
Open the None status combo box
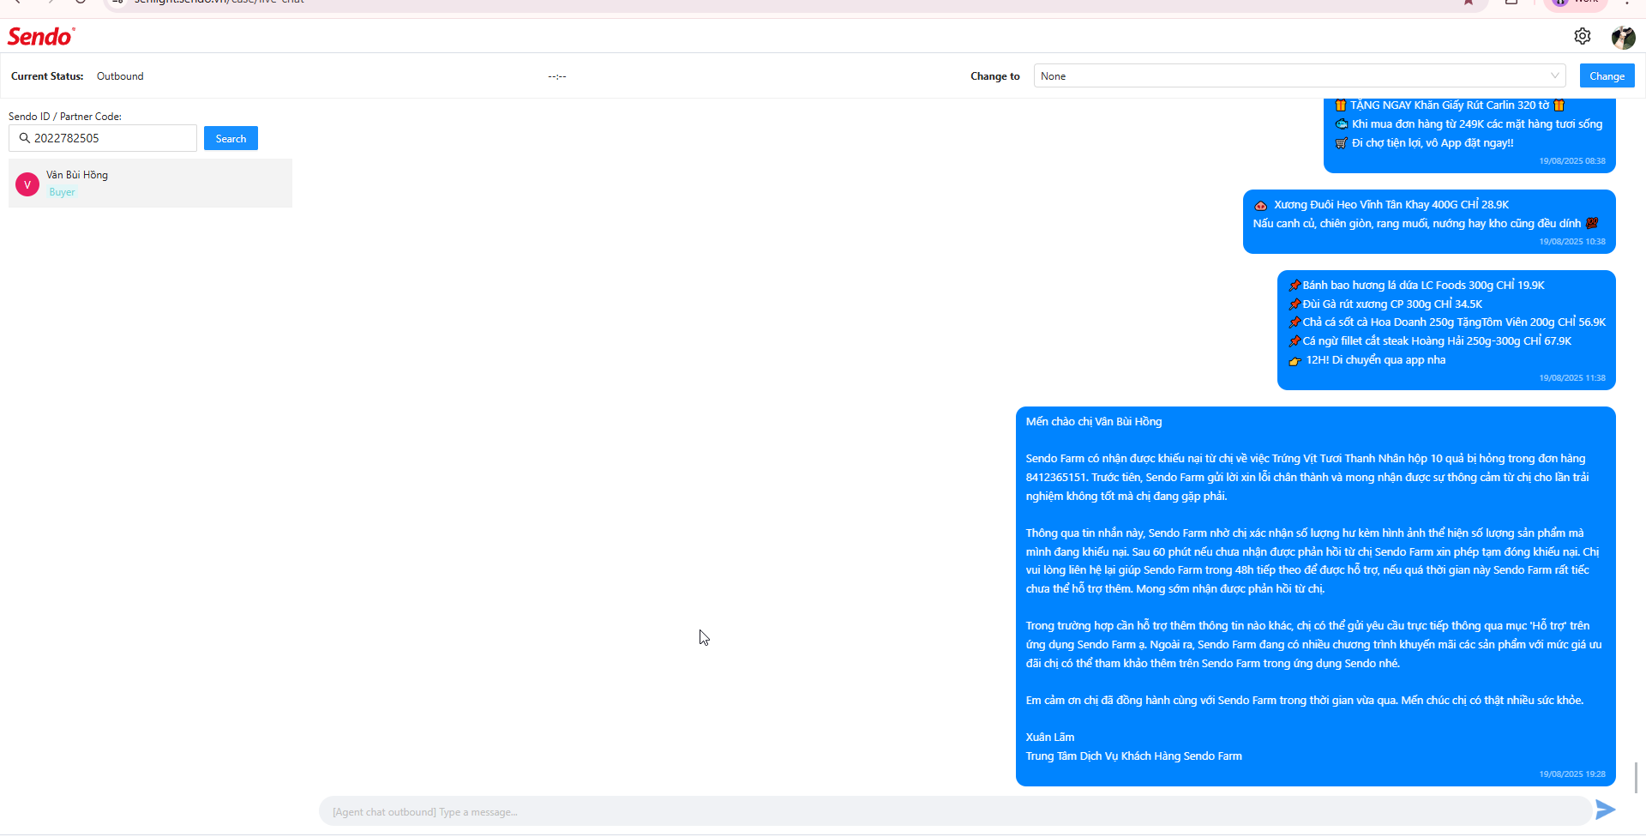tap(1300, 75)
